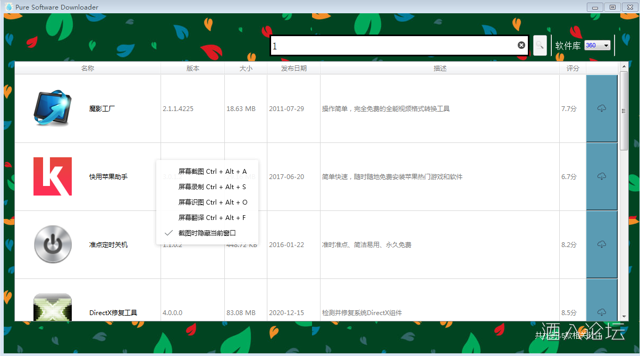Select 屏幕翻译 from the context menu
Screen dimensions: 640x356
212,217
